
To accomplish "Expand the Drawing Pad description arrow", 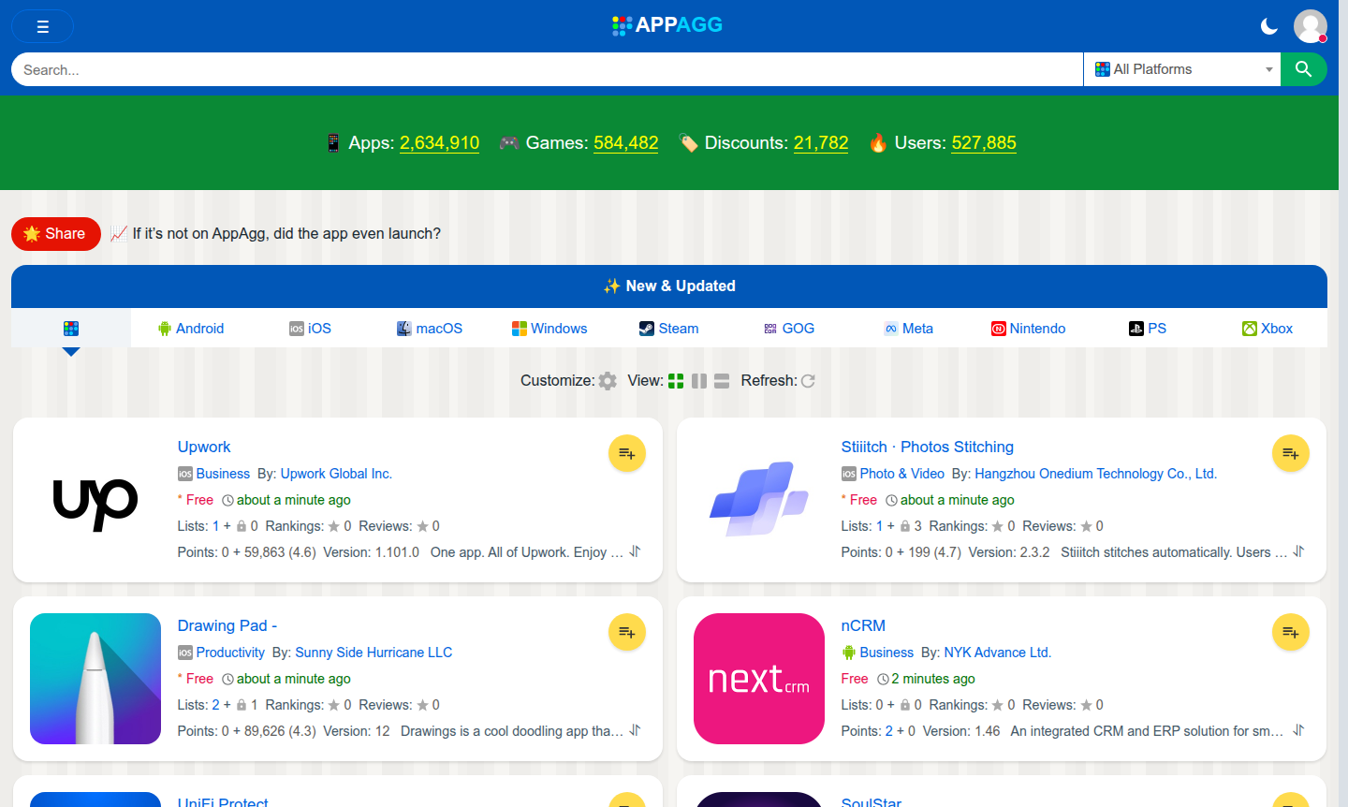I will pos(635,730).
